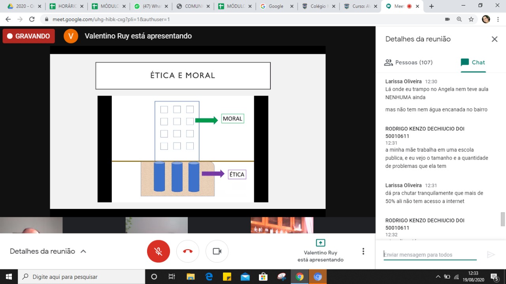This screenshot has height=284, width=506.
Task: Click the send message arrow icon
Action: 491,255
